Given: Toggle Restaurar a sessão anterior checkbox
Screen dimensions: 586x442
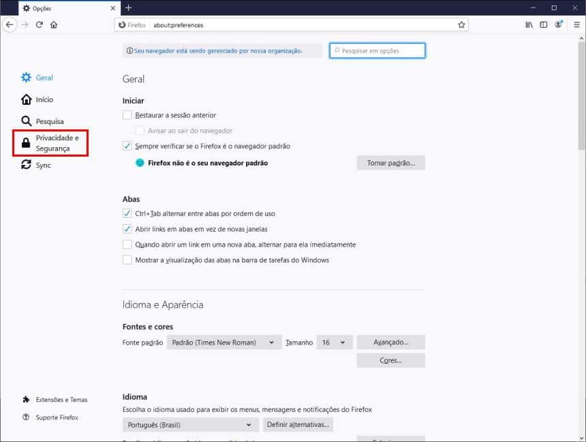Looking at the screenshot, I should click(127, 114).
